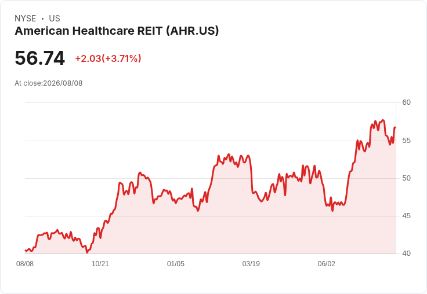Click the 08/08 date on x-axis

point(25,264)
